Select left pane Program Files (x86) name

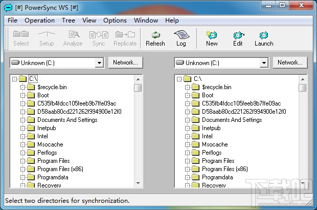click(x=60, y=169)
